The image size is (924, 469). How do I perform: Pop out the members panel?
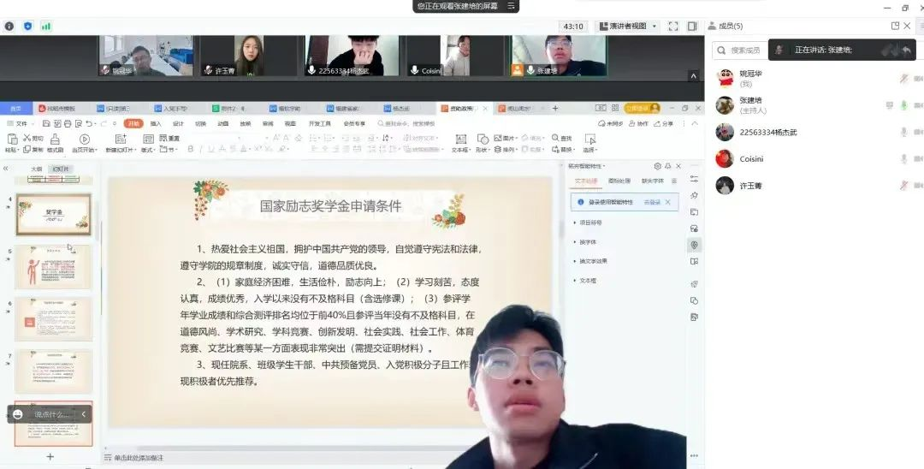tap(895, 27)
